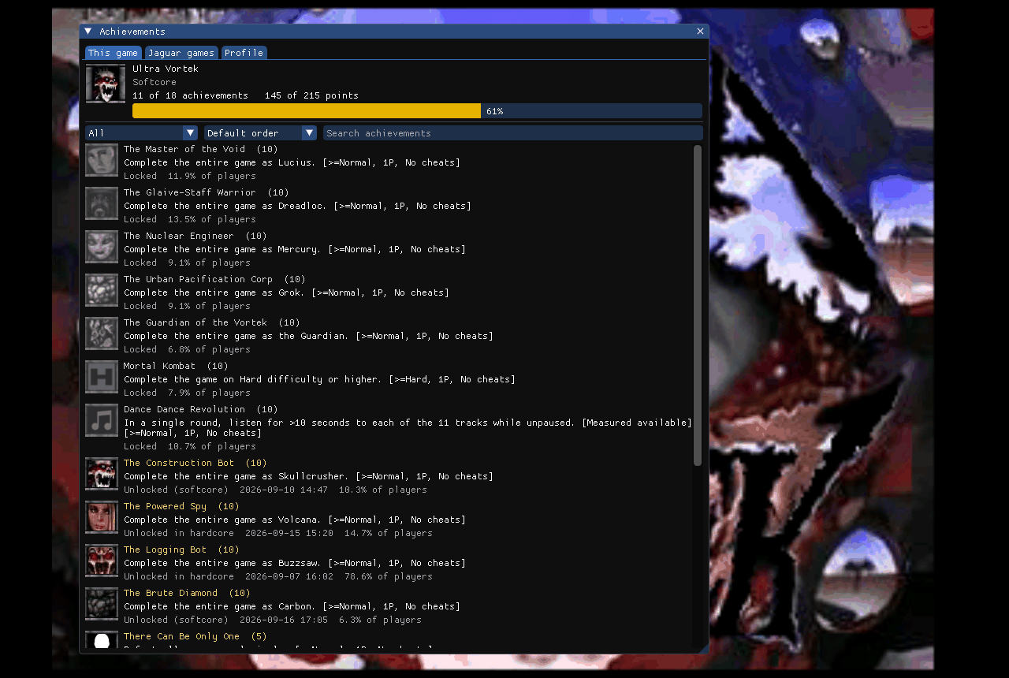Click The Urban Pacification Corp badge icon

[102, 290]
